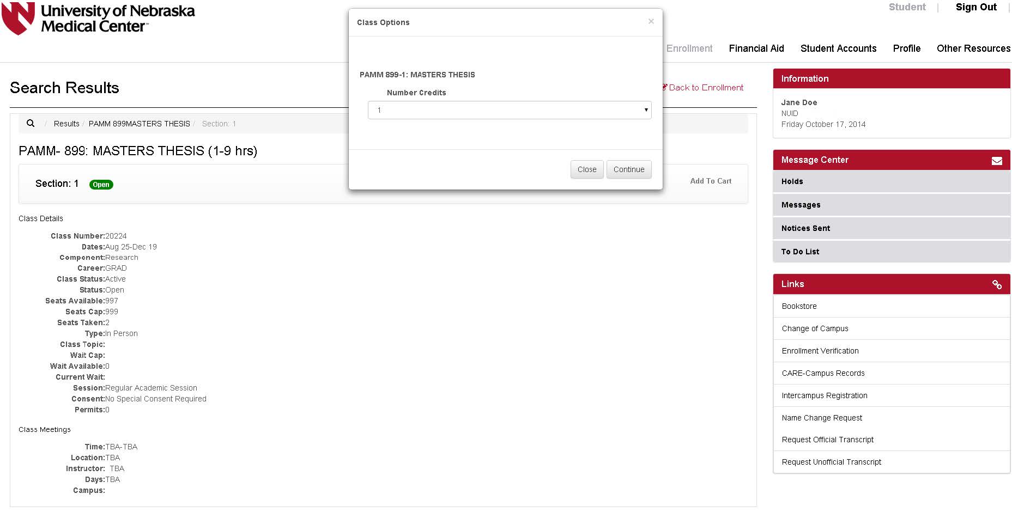Click the chain link icon on Links panel
The image size is (1012, 512).
pyautogui.click(x=997, y=284)
